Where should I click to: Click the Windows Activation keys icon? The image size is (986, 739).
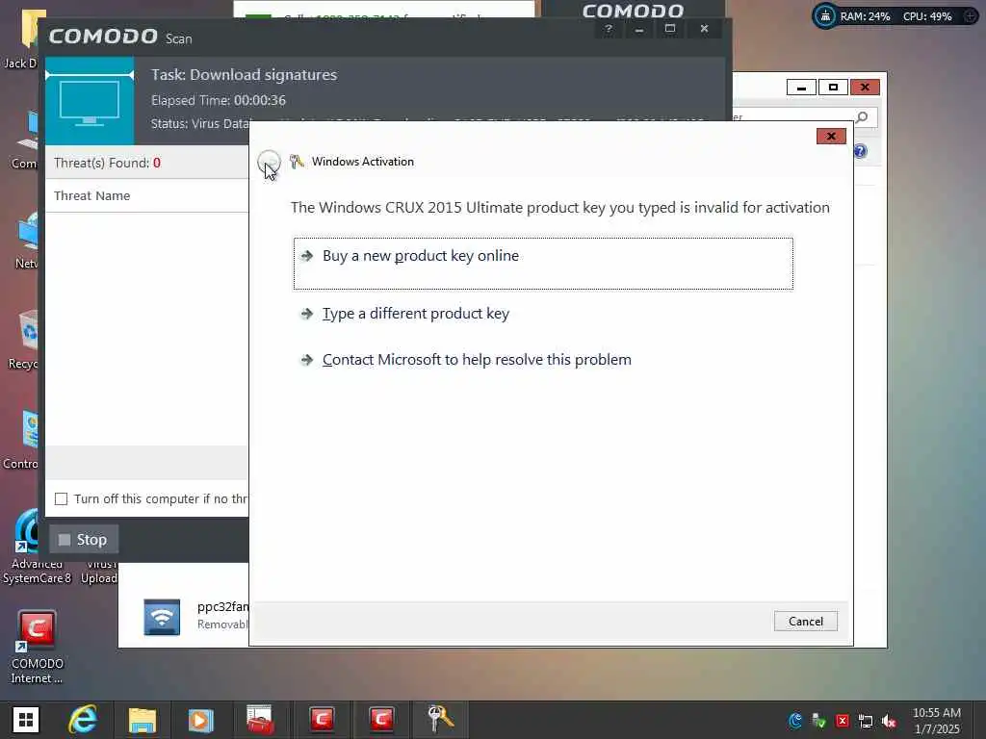(297, 162)
